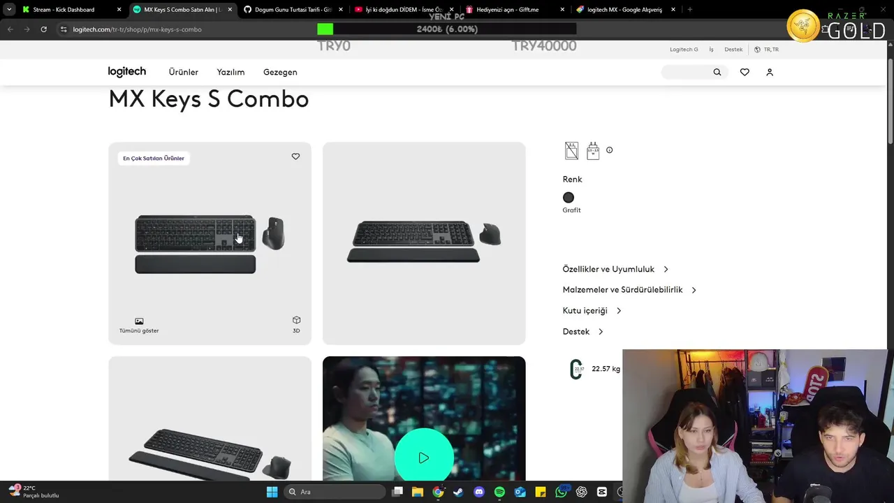Viewport: 894px width, 503px height.
Task: Expand Malzemeler ve Sürdürülebilirlik section
Action: pyautogui.click(x=629, y=290)
